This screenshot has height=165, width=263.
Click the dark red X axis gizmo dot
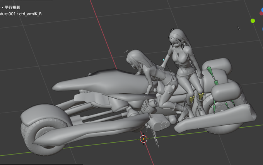[x=261, y=13]
